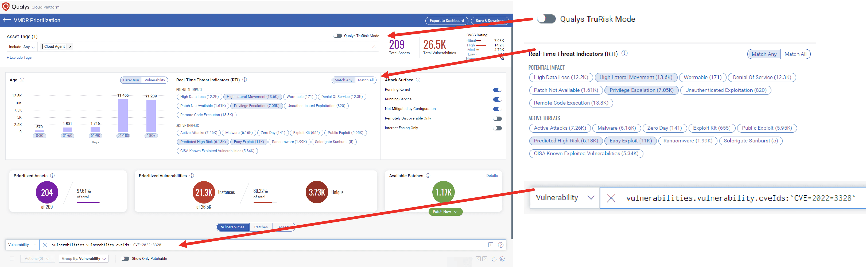The image size is (866, 267).
Task: Select the Vulnerabilities tab
Action: 233,227
